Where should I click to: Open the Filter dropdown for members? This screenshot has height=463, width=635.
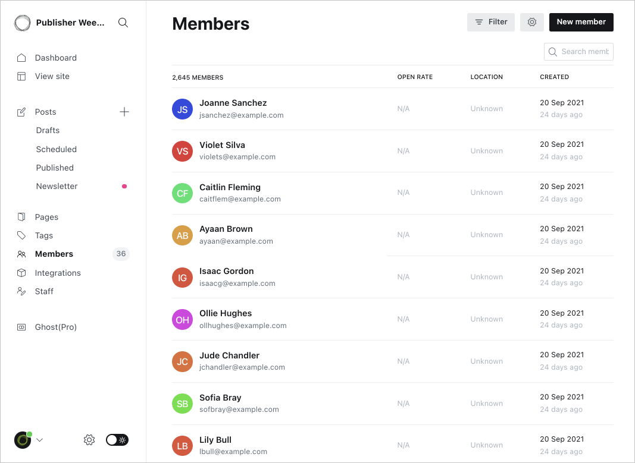(x=490, y=22)
